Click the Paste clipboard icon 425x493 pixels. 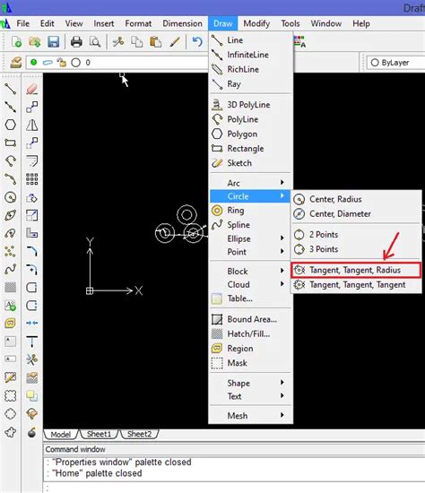[x=155, y=41]
